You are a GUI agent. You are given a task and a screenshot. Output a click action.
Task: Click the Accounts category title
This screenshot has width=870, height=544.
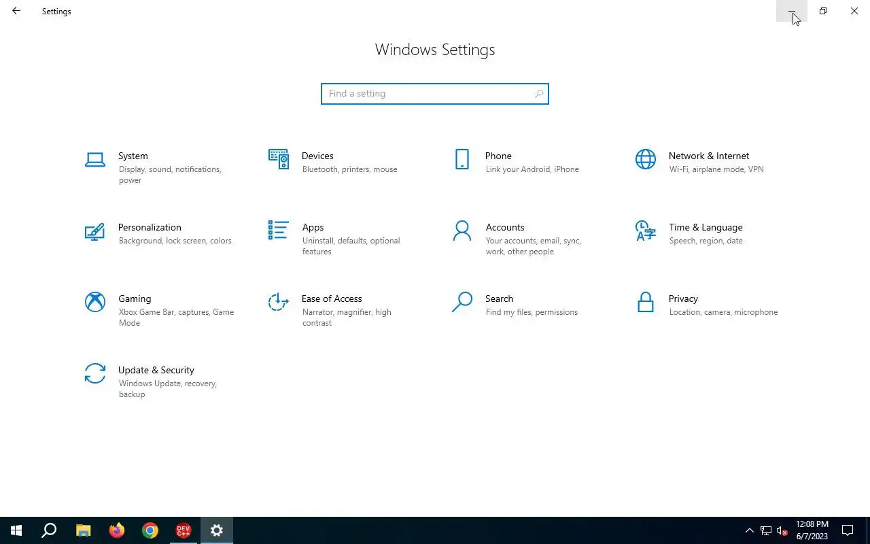click(505, 227)
